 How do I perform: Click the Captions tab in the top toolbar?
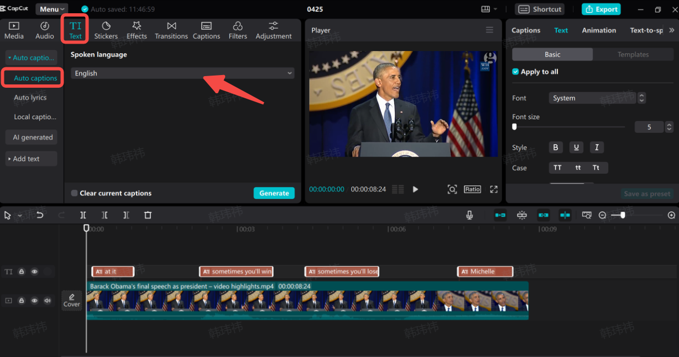click(x=206, y=30)
